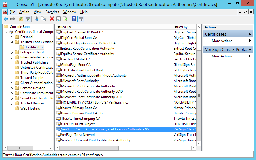This screenshot has width=256, height=160.
Task: Click the VeriSign Trust Network certificate icon
Action: pyautogui.click(x=58, y=135)
